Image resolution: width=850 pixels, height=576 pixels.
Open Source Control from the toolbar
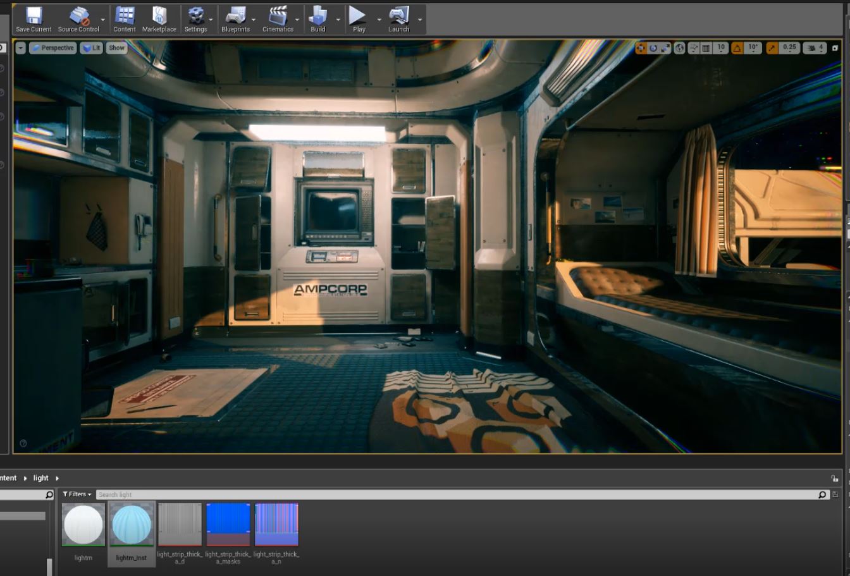78,18
